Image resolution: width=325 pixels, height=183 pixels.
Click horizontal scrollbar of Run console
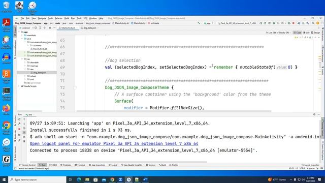(x=118, y=162)
